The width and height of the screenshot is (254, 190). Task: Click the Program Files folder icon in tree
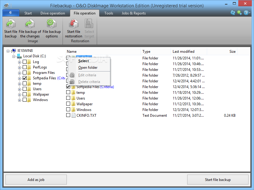coord(29,73)
